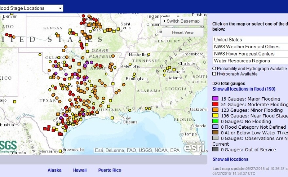This screenshot has height=177, width=288.
Task: Click the red Moderate Flooding legend swatch
Action: coord(215,105)
